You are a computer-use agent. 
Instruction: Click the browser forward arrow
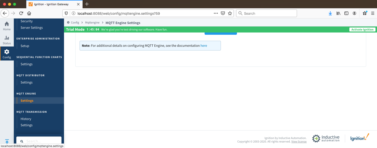click(x=13, y=13)
